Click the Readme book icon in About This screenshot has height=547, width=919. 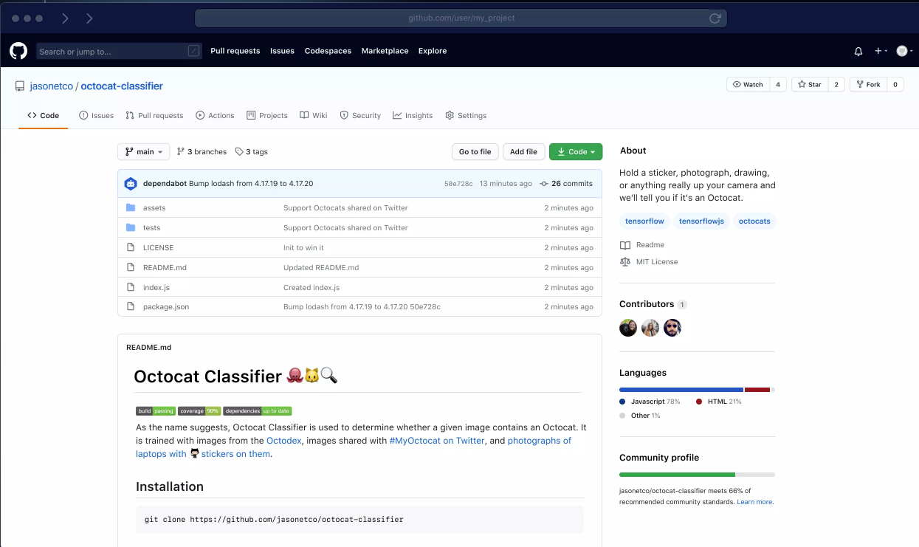(x=625, y=245)
